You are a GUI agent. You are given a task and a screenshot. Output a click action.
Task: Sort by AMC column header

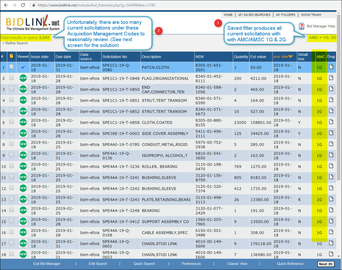pyautogui.click(x=321, y=57)
